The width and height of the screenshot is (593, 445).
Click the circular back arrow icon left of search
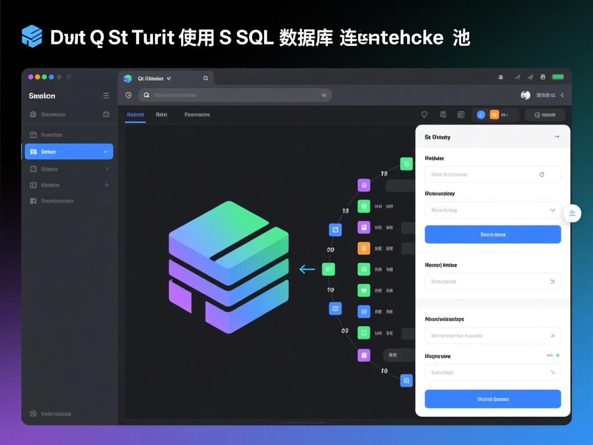click(x=128, y=95)
